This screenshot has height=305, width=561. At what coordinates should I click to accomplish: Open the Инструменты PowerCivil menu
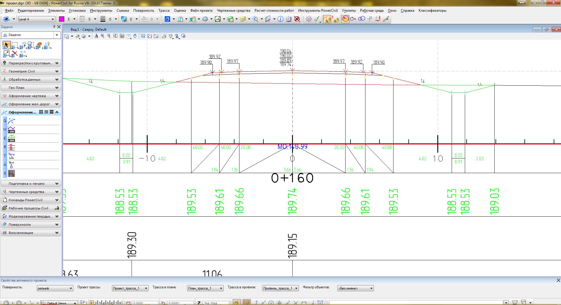coord(317,11)
